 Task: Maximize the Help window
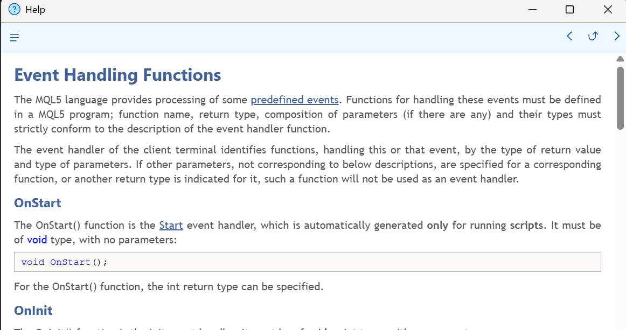[569, 10]
